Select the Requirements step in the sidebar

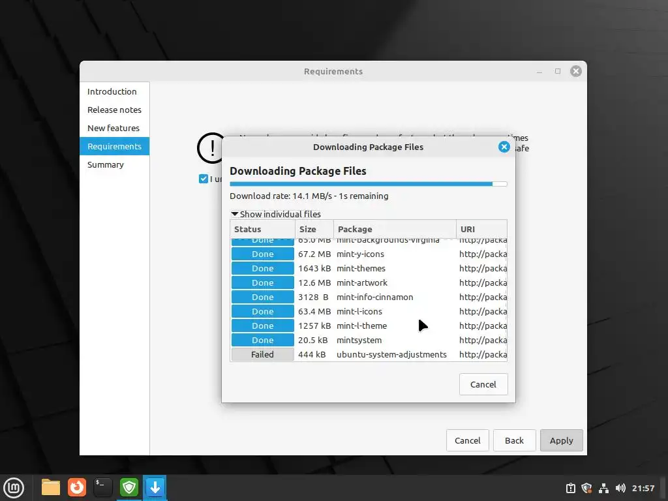point(115,146)
